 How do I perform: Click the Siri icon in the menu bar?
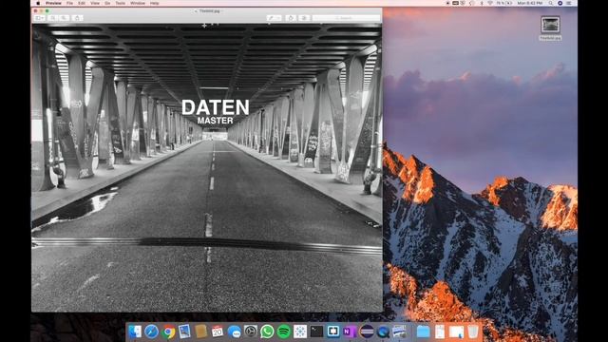click(x=560, y=3)
